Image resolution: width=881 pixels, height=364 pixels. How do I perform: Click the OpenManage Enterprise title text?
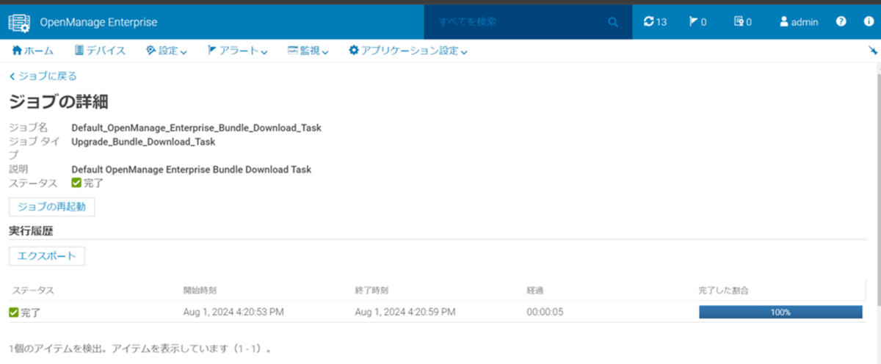pyautogui.click(x=99, y=22)
